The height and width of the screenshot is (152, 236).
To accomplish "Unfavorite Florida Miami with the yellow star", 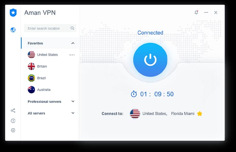I will pos(200,114).
